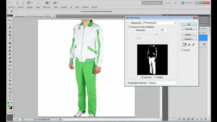Choose the Subtract from Sample eyedropper
Viewport: 217px width, 122px height.
(193, 45)
